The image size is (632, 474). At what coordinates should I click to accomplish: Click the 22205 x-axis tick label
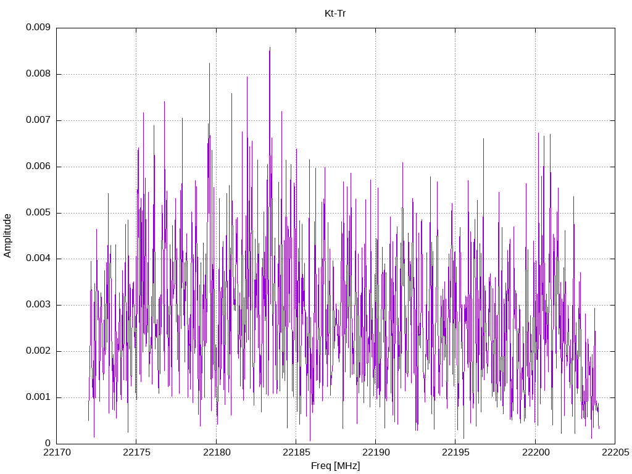(615, 452)
